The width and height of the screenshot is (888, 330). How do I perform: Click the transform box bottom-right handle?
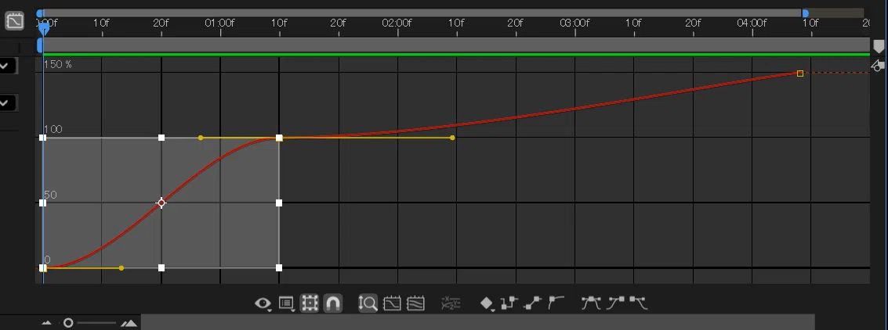(279, 268)
